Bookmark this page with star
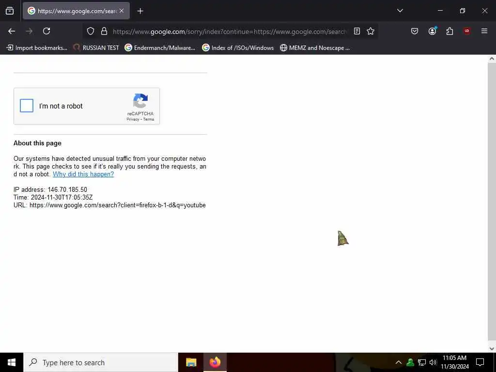496x372 pixels. coord(371,31)
